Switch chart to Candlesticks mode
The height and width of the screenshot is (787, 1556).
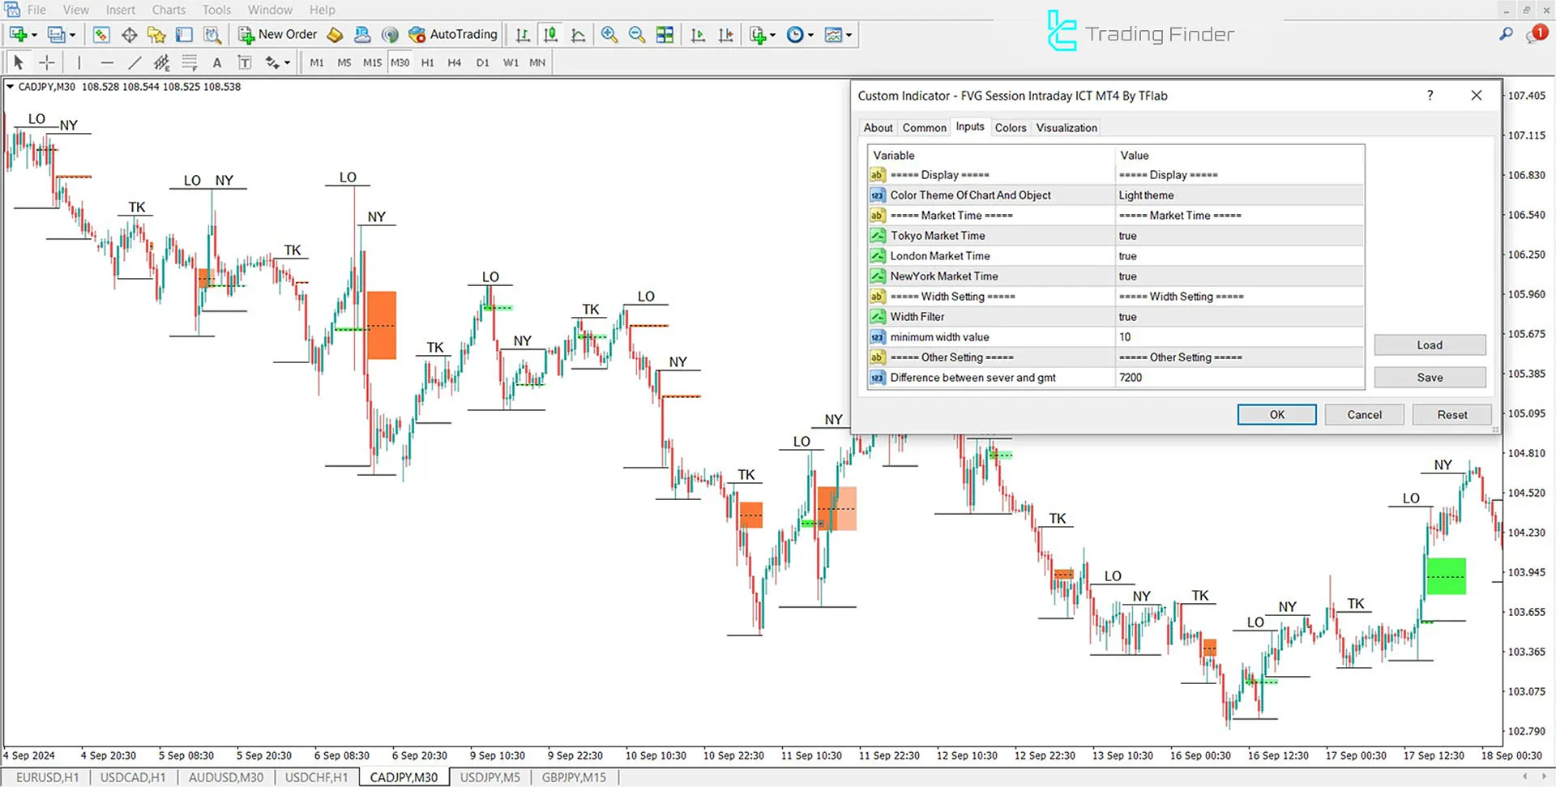(x=550, y=35)
